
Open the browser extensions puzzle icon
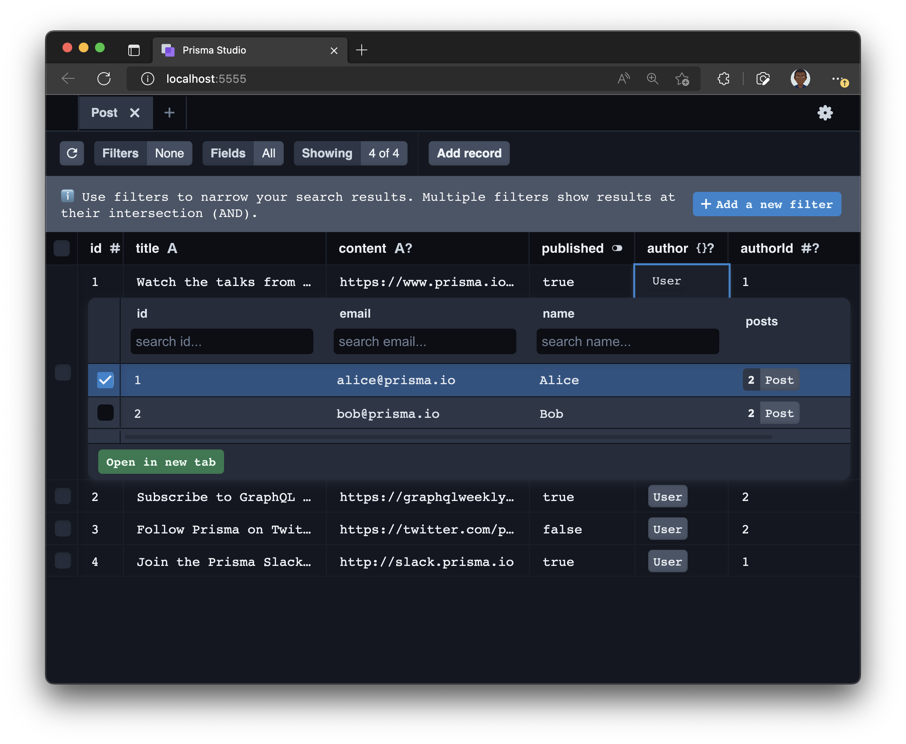click(723, 79)
